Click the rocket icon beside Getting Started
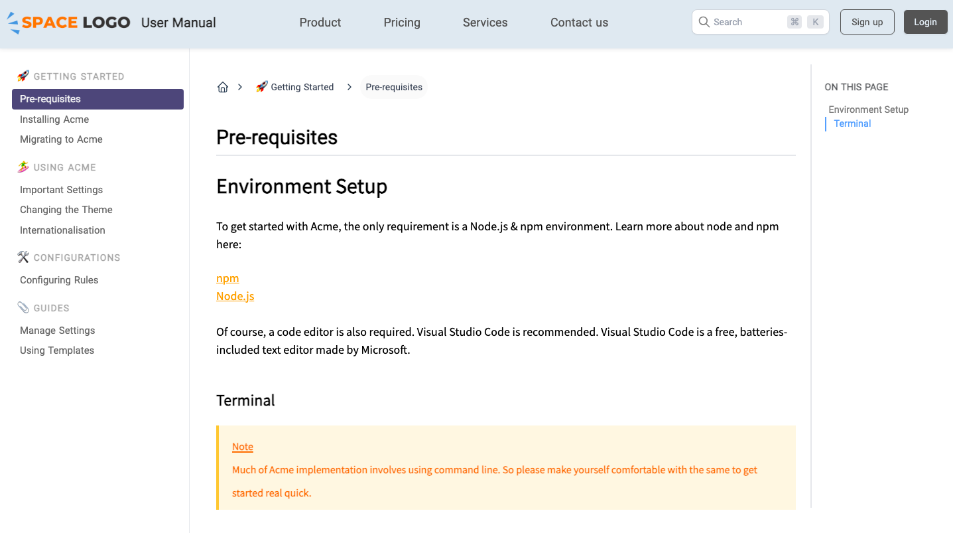Screen dimensions: 953x533 (24, 76)
